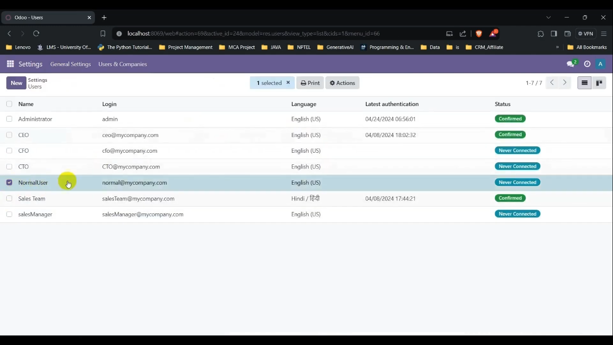Sort the list by Name column header
The height and width of the screenshot is (345, 613).
[26, 104]
